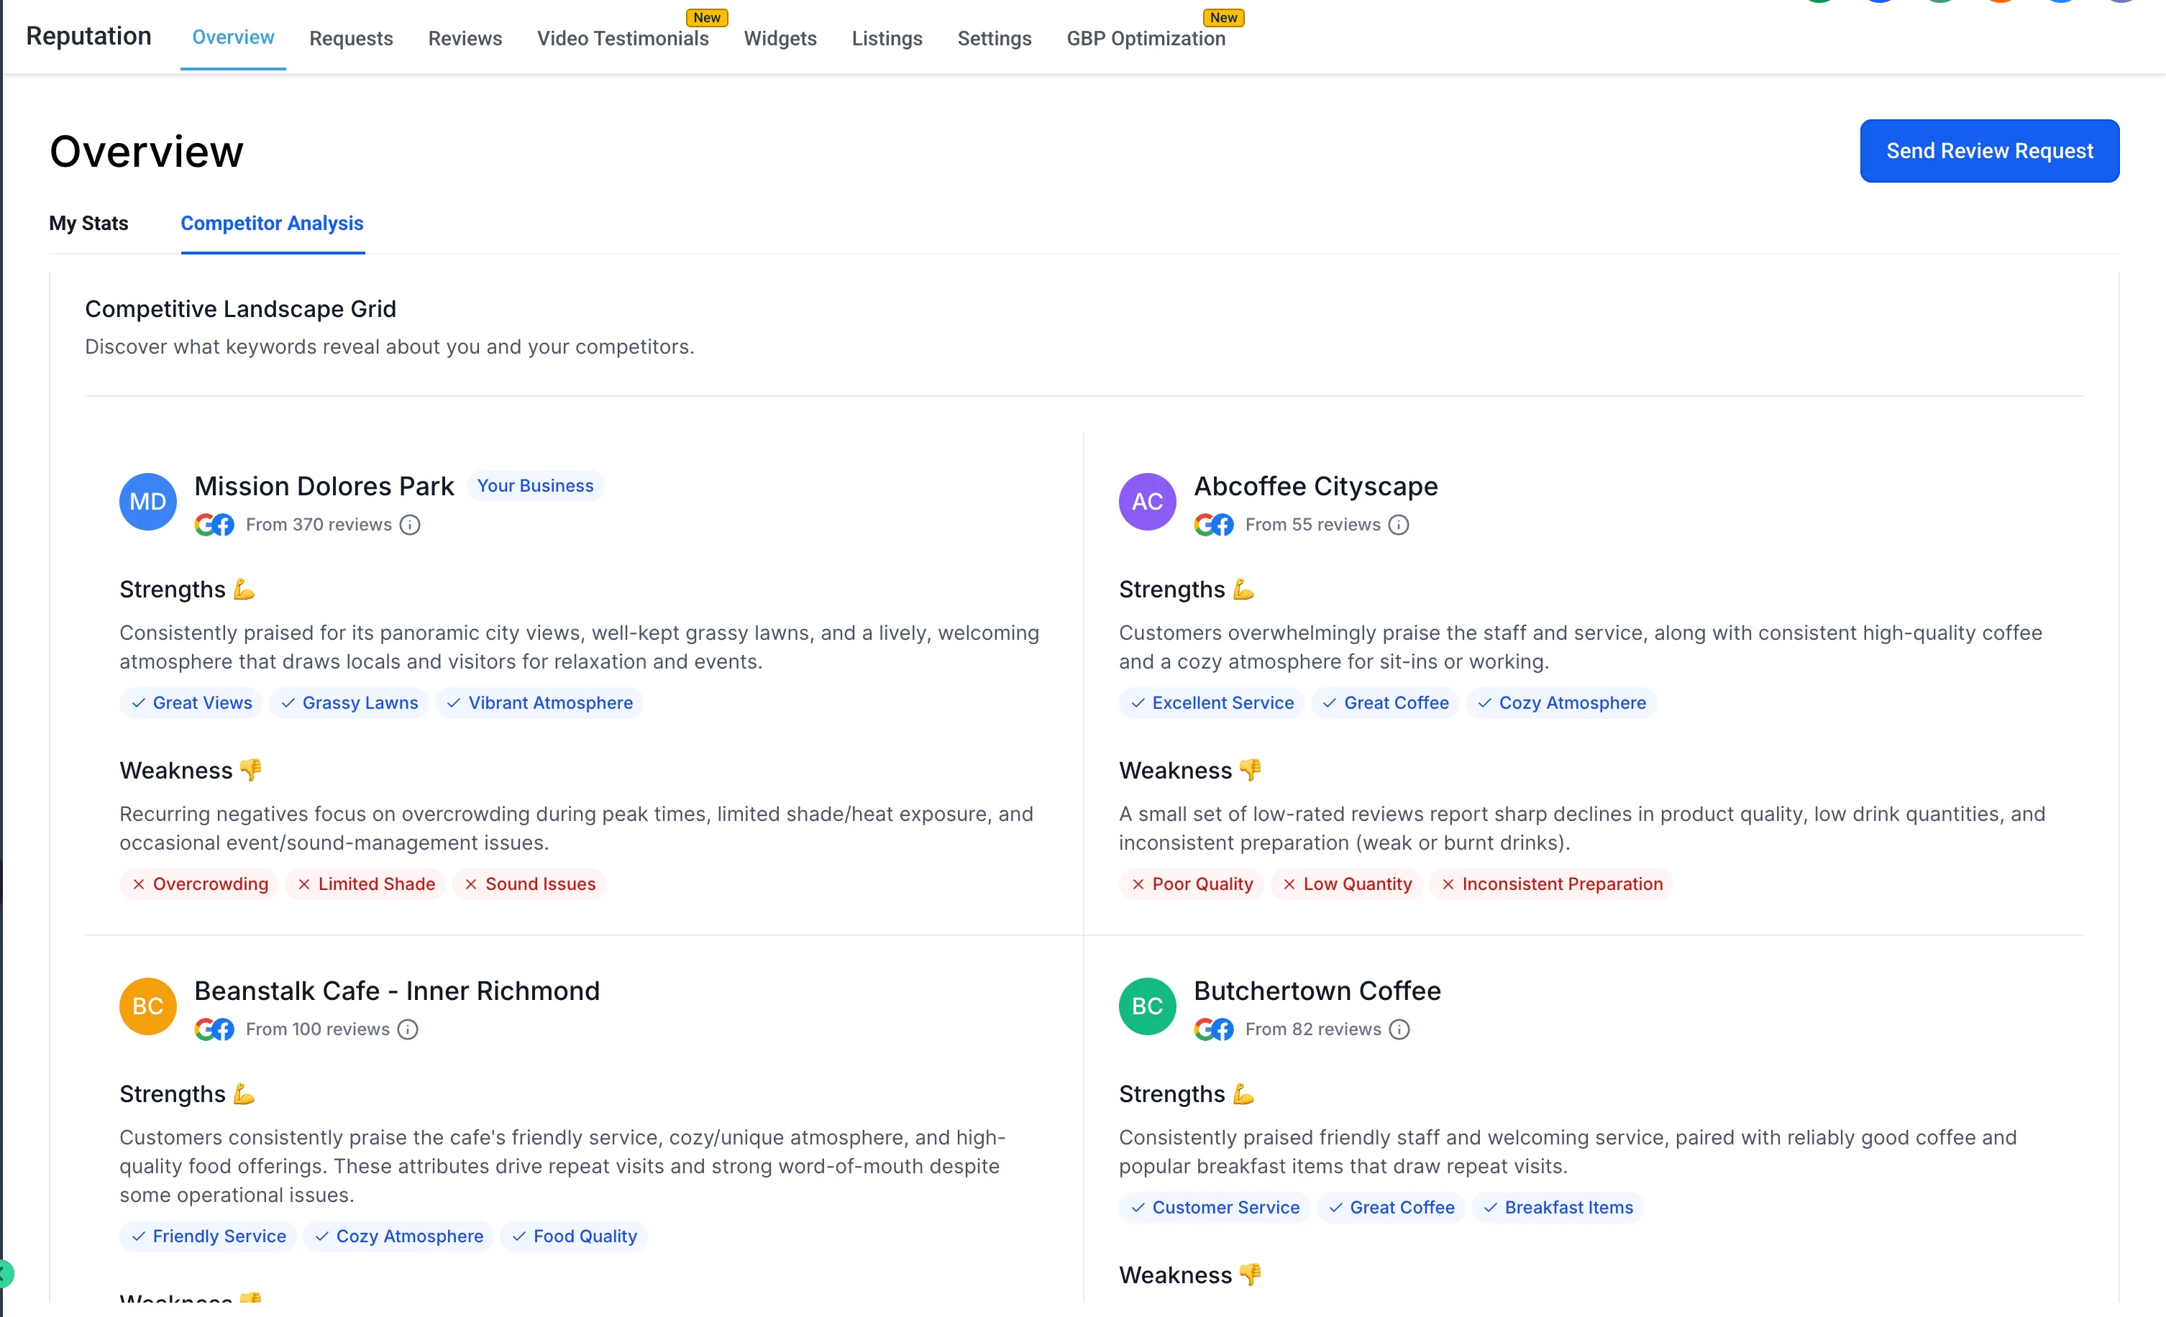This screenshot has width=2166, height=1317.
Task: Click info icon next to 82 reviews
Action: point(1399,1029)
